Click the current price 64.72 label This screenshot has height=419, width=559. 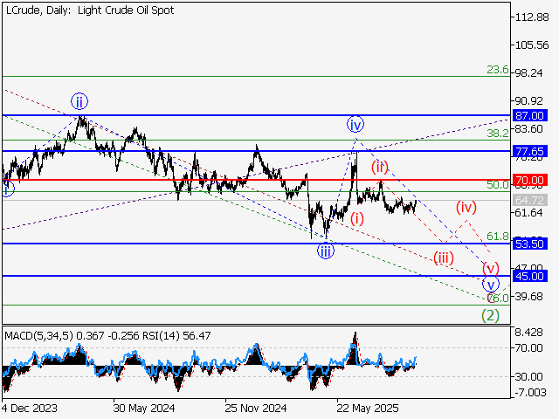(530, 201)
